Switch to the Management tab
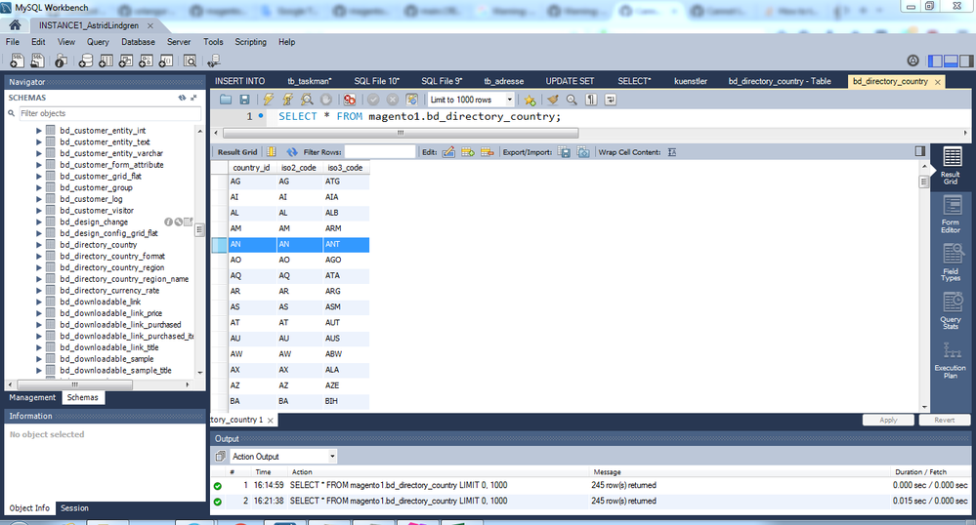Viewport: 976px width, 525px height. (32, 397)
